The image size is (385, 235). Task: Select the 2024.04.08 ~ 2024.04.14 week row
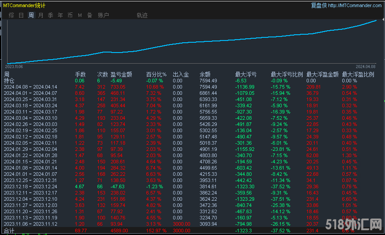pos(30,87)
